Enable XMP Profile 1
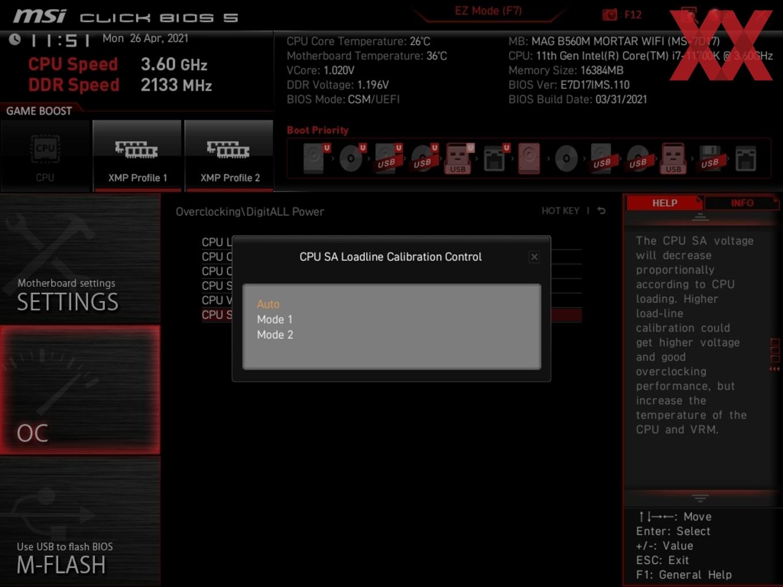Image resolution: width=783 pixels, height=587 pixels. (x=137, y=155)
